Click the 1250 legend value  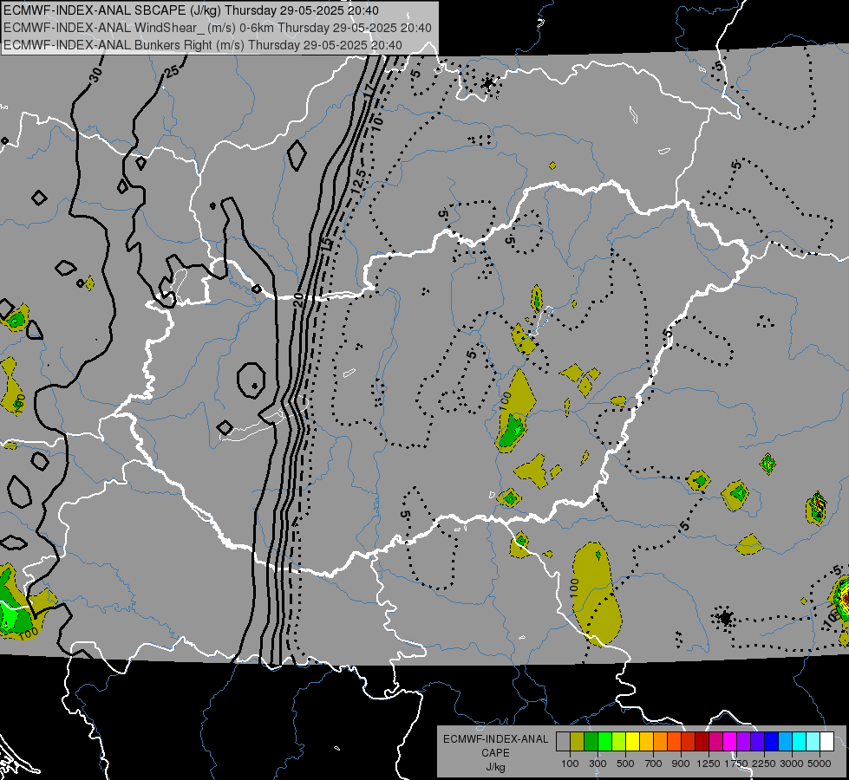(x=709, y=764)
